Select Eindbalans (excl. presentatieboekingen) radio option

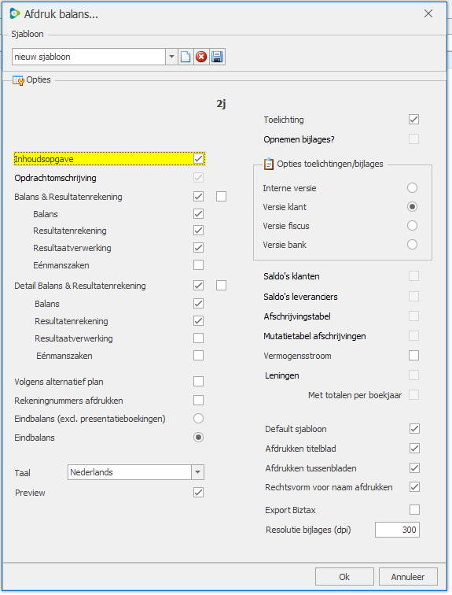click(198, 419)
